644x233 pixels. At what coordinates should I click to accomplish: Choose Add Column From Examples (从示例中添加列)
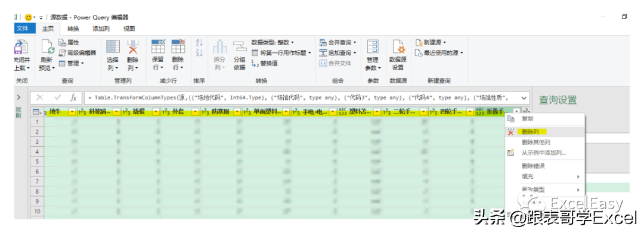pyautogui.click(x=544, y=153)
